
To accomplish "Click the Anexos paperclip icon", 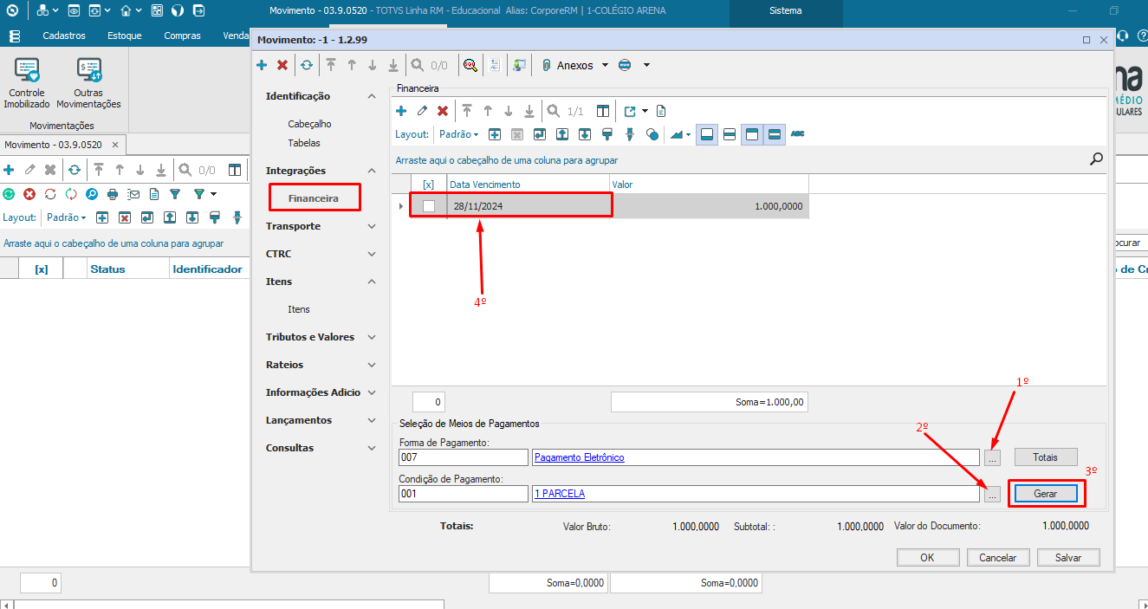I will (x=547, y=65).
